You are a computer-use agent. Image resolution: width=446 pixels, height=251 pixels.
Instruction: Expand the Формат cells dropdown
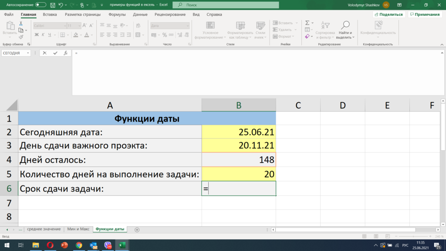pyautogui.click(x=293, y=37)
